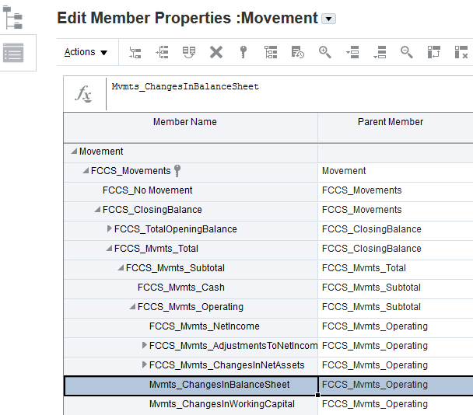Click parent cell of FCCS_Mvmts_Operating row
This screenshot has width=473, height=415.
point(395,307)
